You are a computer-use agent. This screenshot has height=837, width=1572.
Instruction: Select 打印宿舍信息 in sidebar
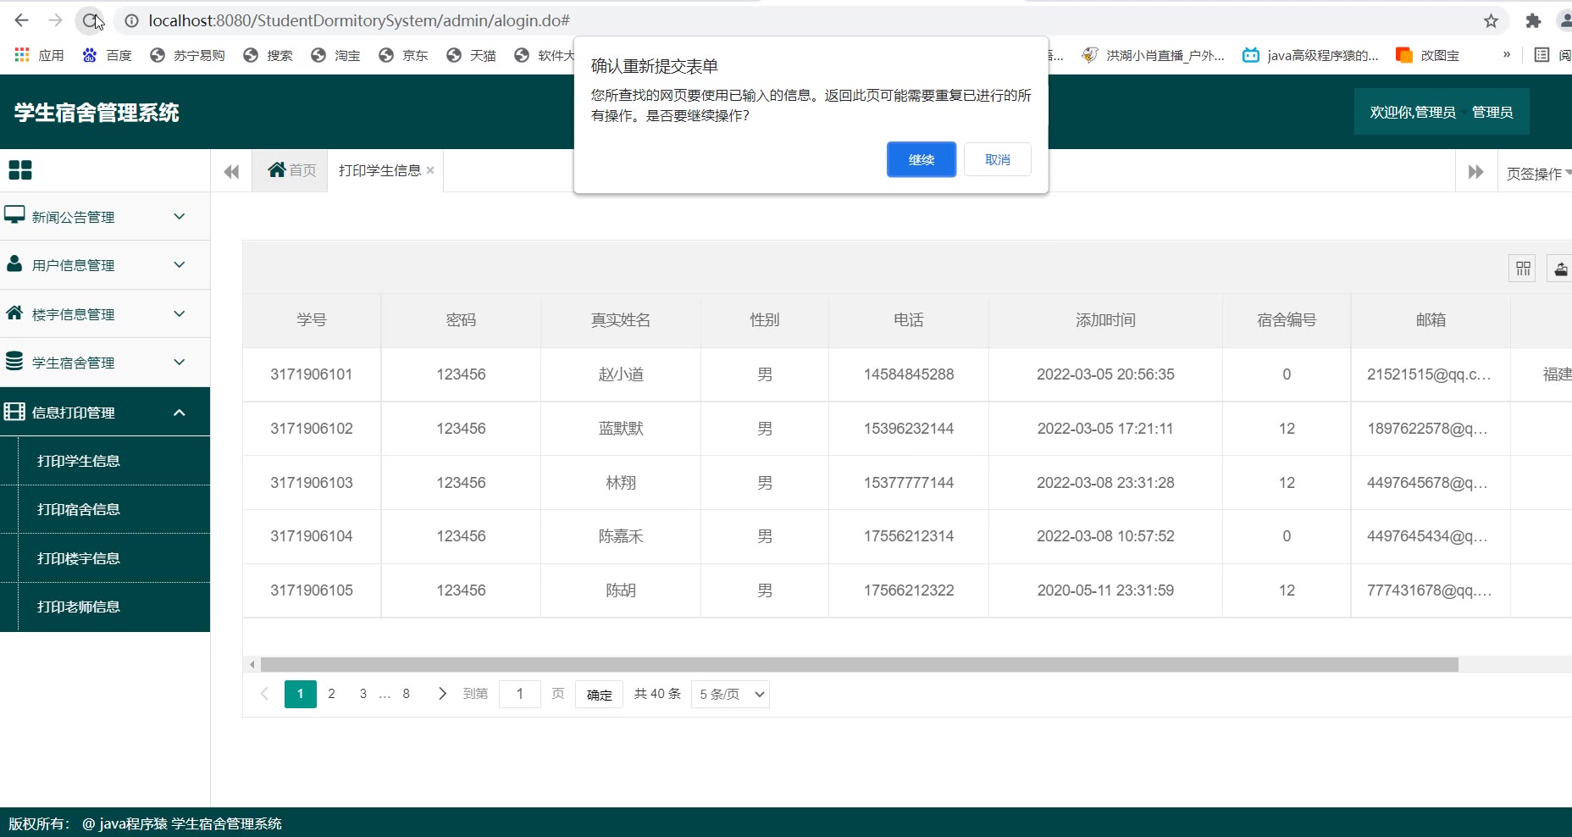79,509
